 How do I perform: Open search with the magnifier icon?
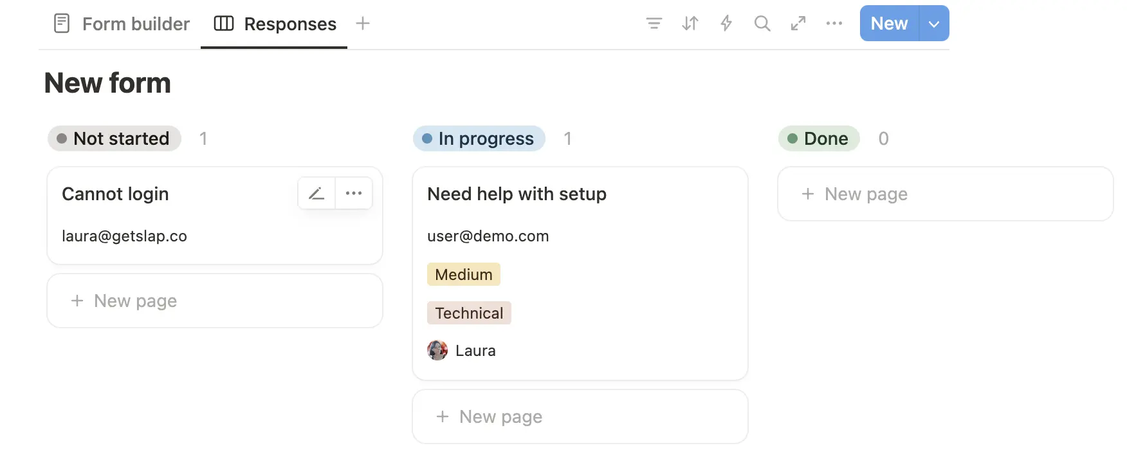[762, 24]
